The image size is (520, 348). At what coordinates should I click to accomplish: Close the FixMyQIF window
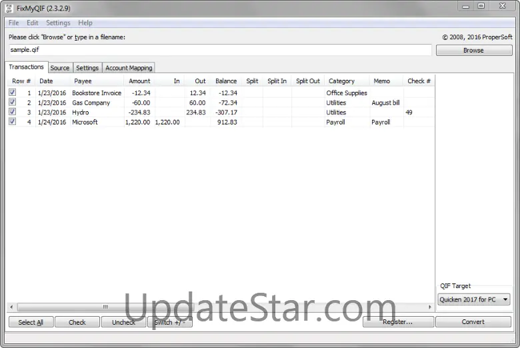[503, 6]
